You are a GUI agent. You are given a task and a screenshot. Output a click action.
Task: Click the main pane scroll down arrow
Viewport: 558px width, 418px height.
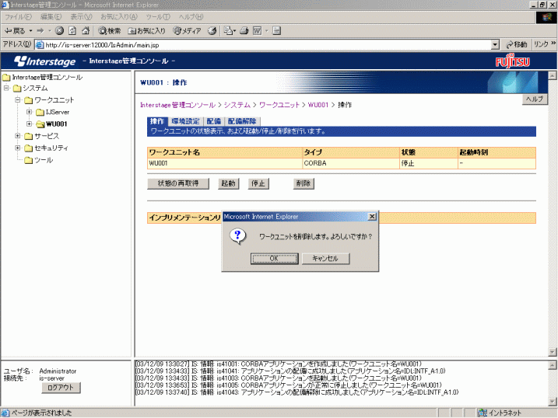coord(553,352)
